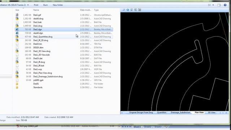Click the Des01 folder icon
This screenshot has width=231, height=130.
[x=17, y=84]
